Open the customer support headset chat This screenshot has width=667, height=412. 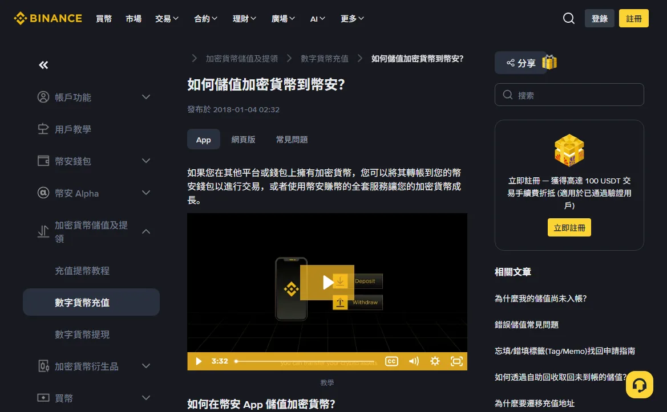pyautogui.click(x=640, y=385)
